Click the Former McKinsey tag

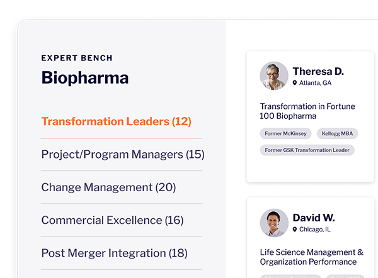[x=285, y=133]
